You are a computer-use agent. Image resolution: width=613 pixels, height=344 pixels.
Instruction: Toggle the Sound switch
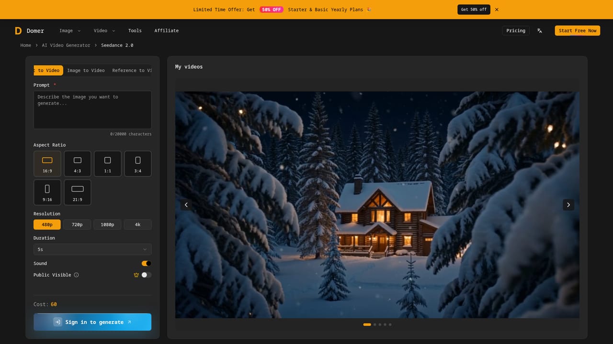click(x=147, y=263)
